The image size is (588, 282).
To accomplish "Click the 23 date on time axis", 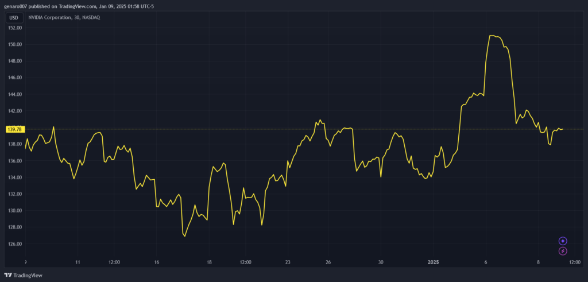I will pos(288,262).
